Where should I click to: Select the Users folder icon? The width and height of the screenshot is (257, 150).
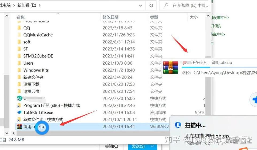[x=19, y=63]
